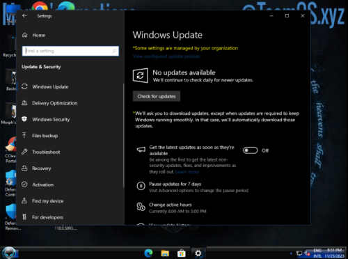Click Check for updates button
Screen dimensions: 348x259
pyautogui.click(x=157, y=96)
